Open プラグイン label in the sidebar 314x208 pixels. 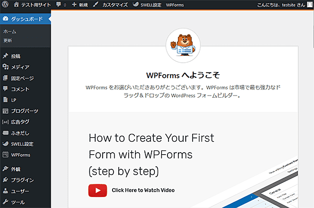pyautogui.click(x=23, y=180)
